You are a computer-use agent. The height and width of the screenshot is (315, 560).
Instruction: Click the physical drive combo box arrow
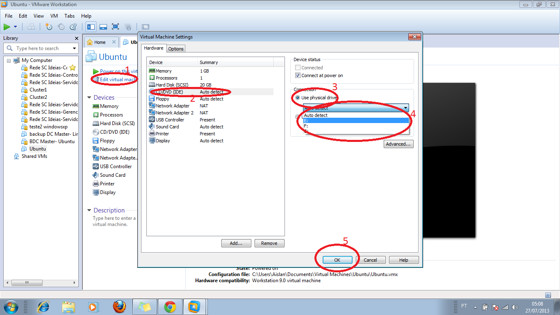(x=406, y=108)
